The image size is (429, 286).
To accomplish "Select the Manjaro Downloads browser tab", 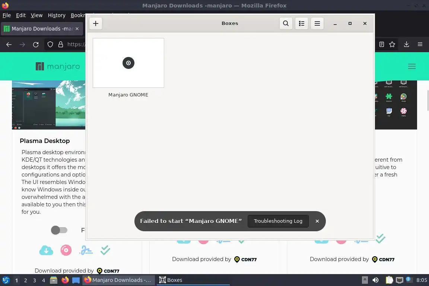I will tap(42, 29).
